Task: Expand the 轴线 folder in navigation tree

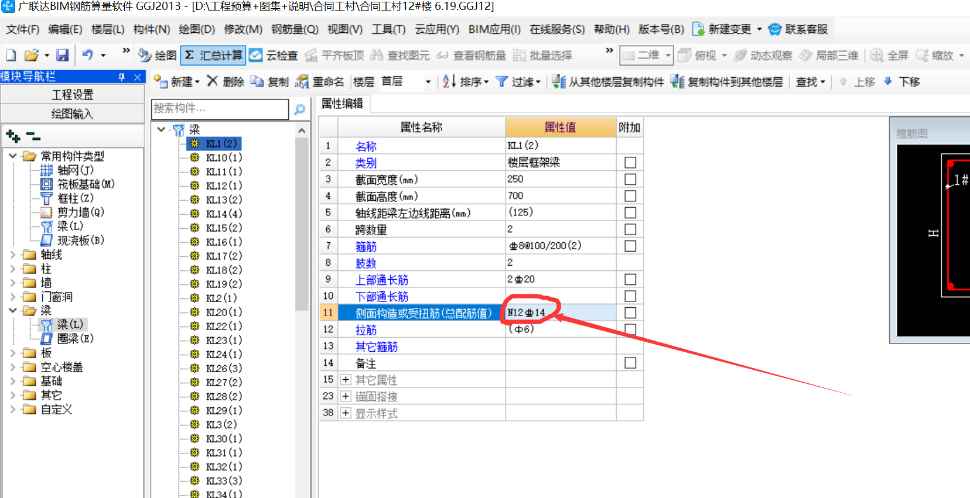Action: pyautogui.click(x=13, y=255)
